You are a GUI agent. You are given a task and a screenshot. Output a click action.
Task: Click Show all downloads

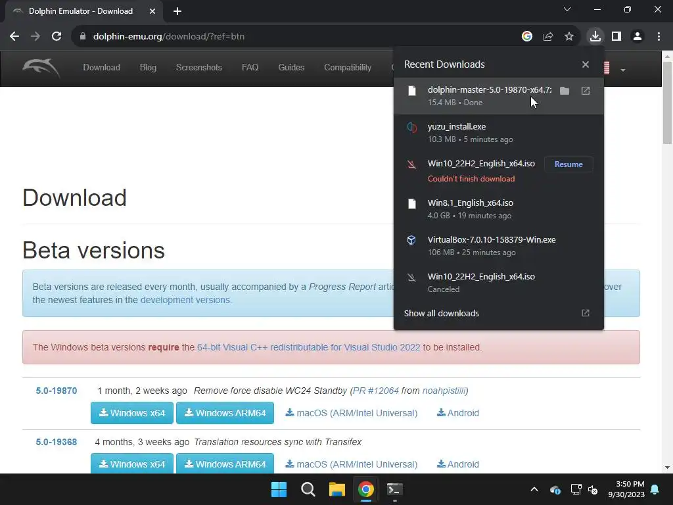[441, 314]
